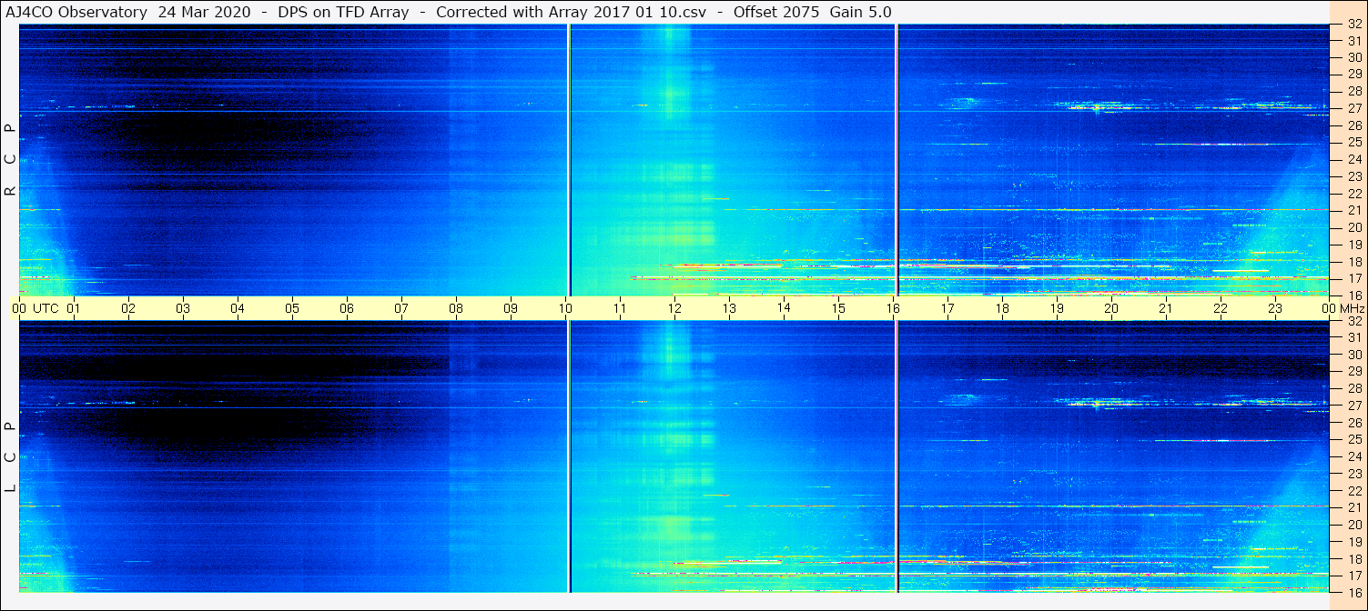Click the "UTC" label on time axis
Image resolution: width=1368 pixels, height=611 pixels.
click(46, 308)
